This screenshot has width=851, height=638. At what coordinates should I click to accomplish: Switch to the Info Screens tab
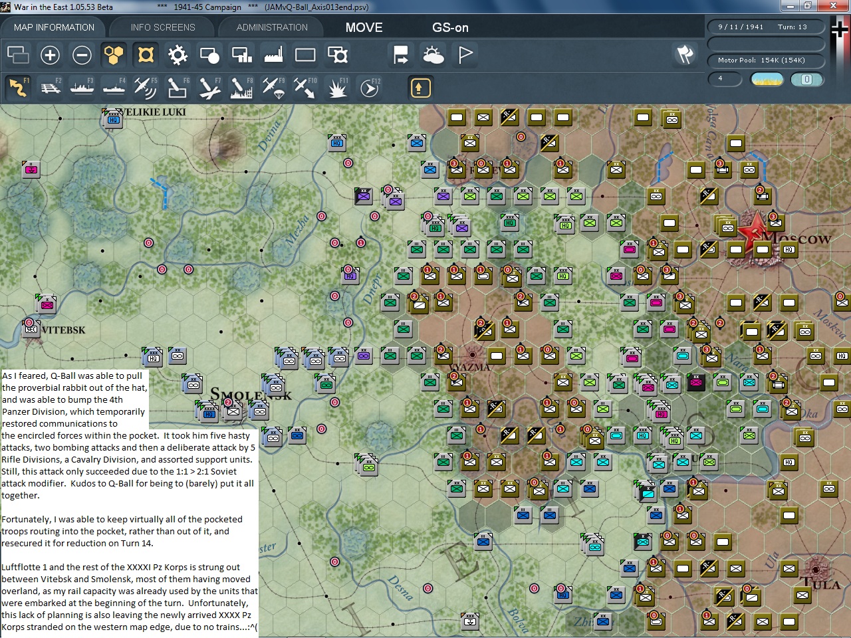point(163,27)
